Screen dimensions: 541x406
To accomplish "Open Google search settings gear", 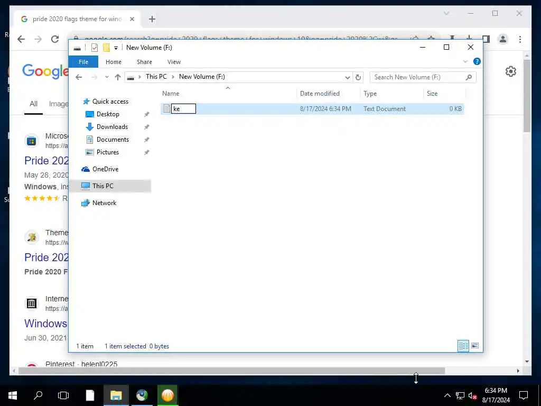I will tap(511, 71).
